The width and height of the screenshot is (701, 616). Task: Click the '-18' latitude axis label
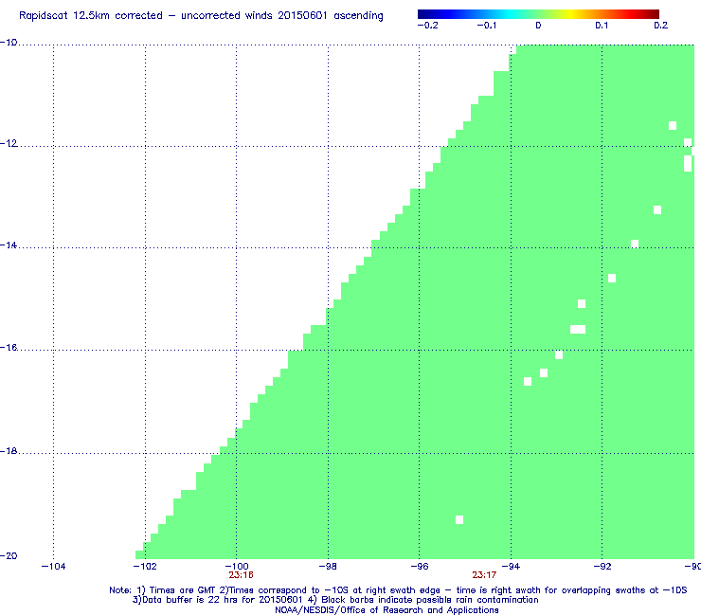coord(9,451)
